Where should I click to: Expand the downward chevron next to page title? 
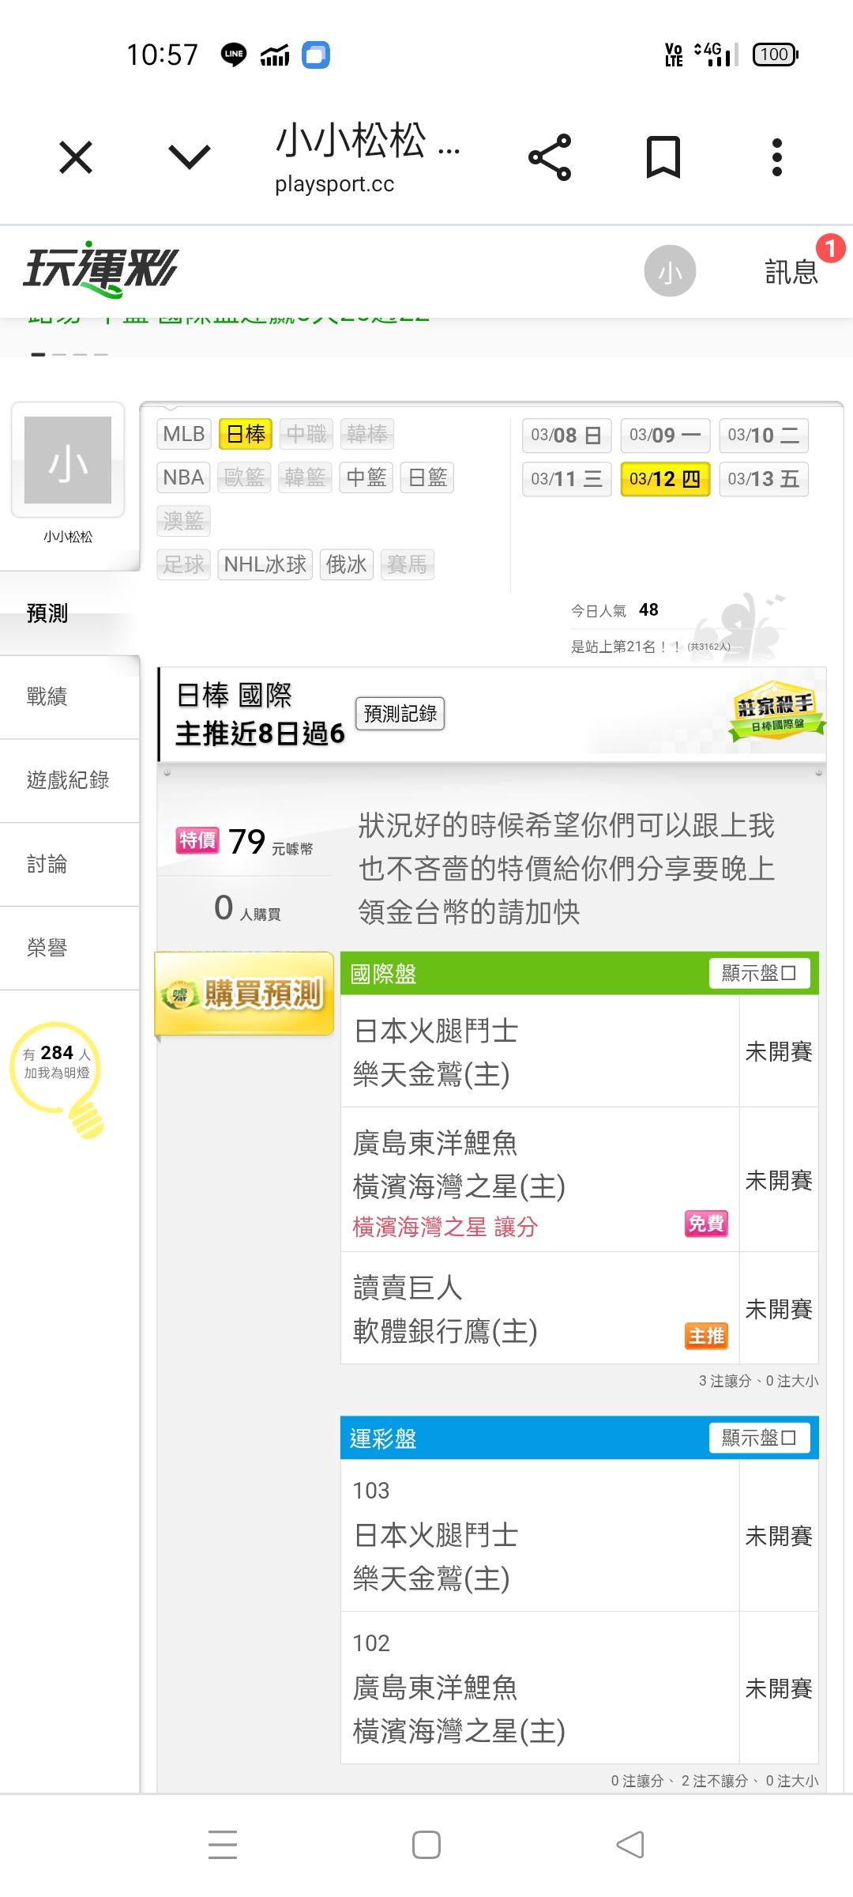click(190, 157)
